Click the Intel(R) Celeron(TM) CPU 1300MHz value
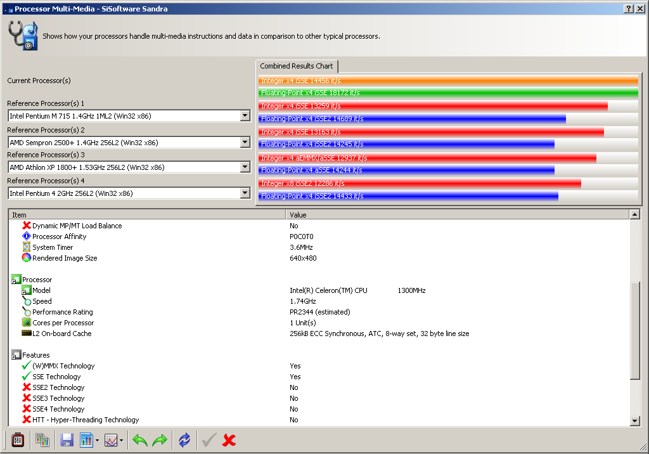The width and height of the screenshot is (649, 454). pos(357,290)
